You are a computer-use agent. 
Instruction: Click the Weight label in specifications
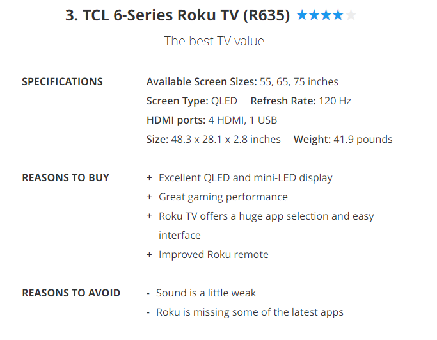tap(312, 140)
